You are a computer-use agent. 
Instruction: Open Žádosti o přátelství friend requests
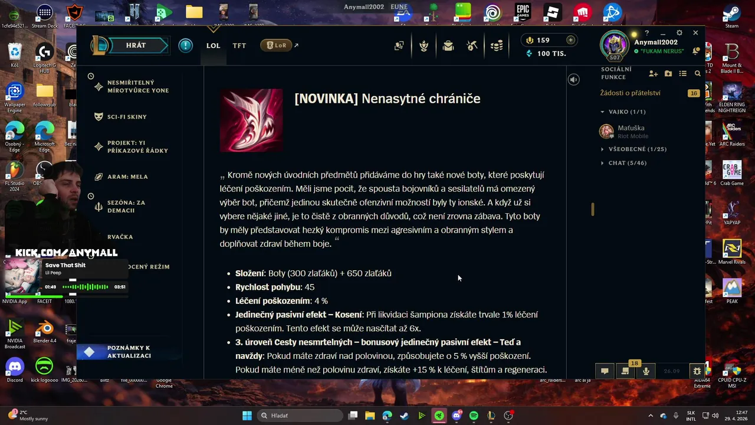click(x=649, y=93)
